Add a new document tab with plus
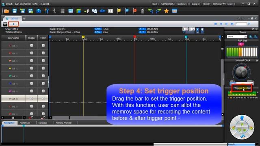Screen dimensions: 260x146 pos(24,19)
